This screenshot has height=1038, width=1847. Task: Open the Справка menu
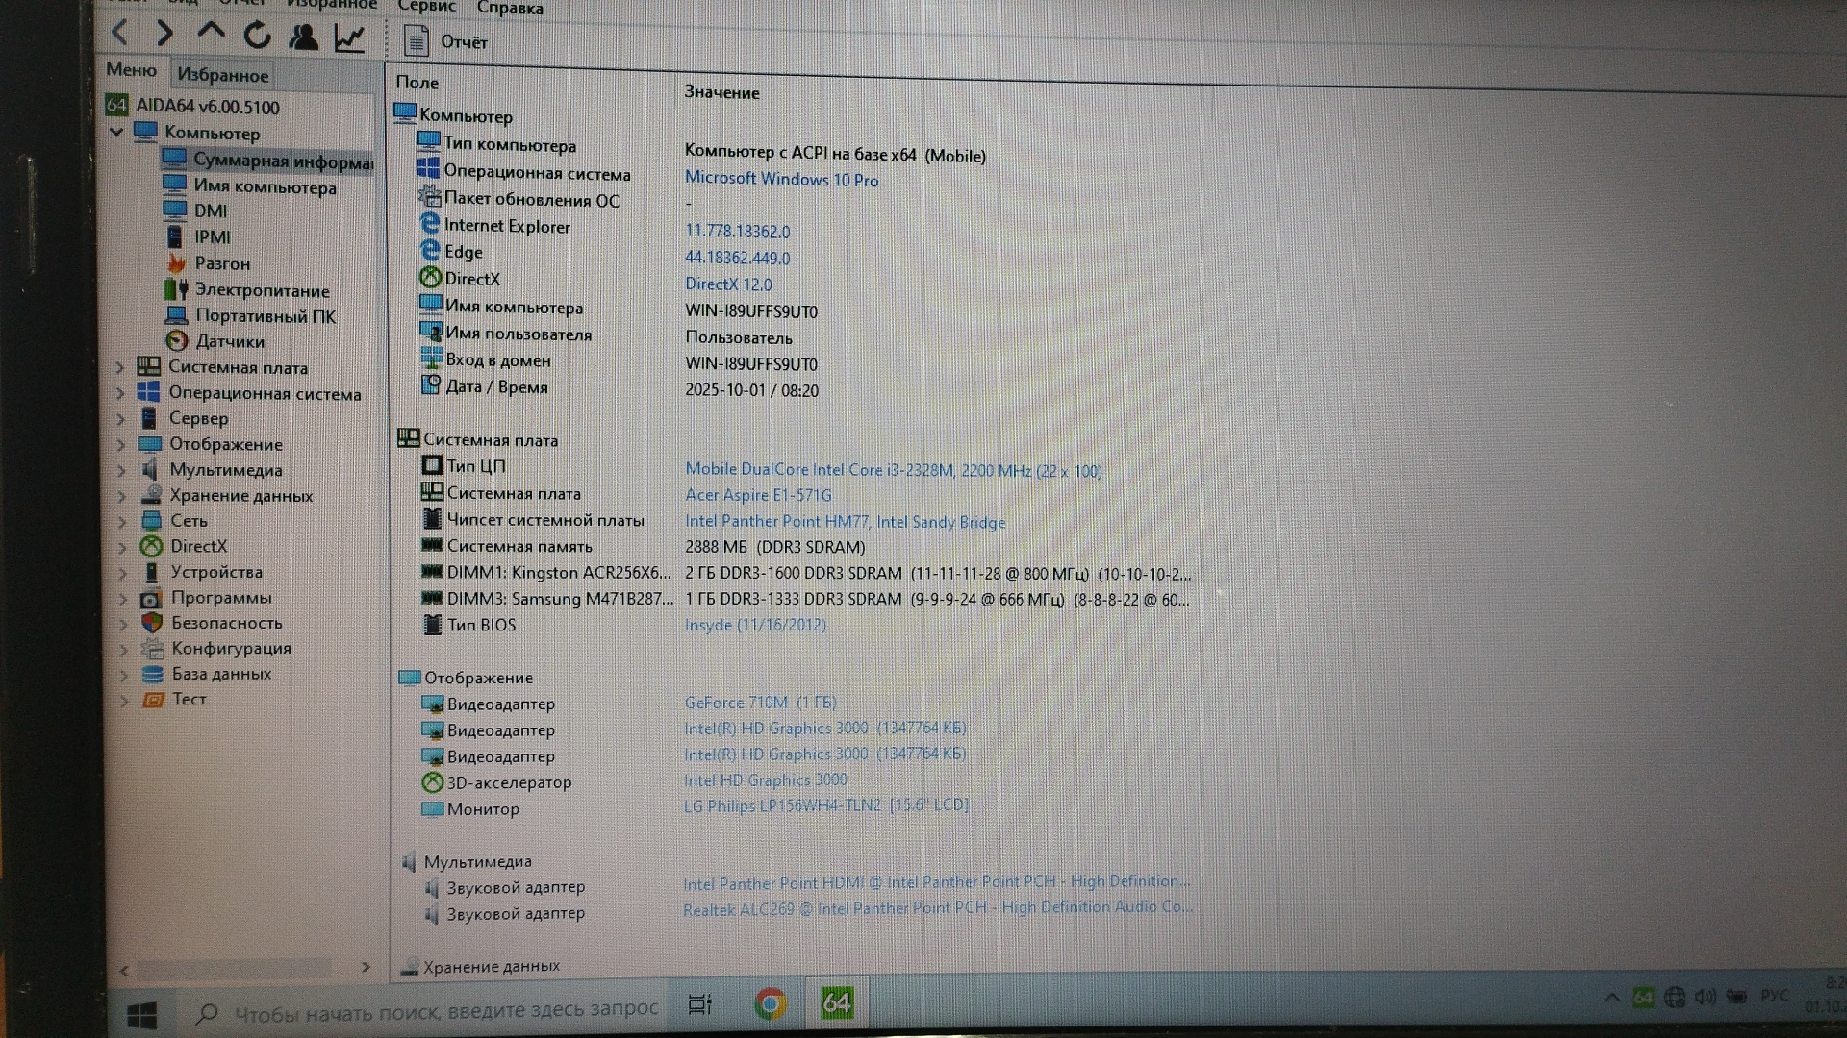(510, 8)
